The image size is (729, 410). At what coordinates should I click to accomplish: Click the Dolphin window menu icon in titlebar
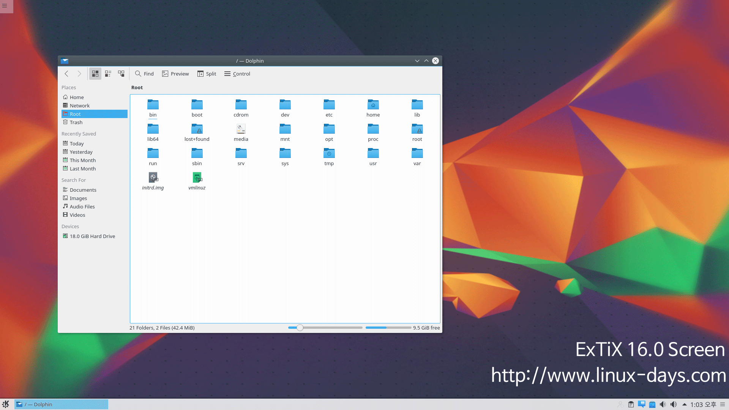coord(65,61)
